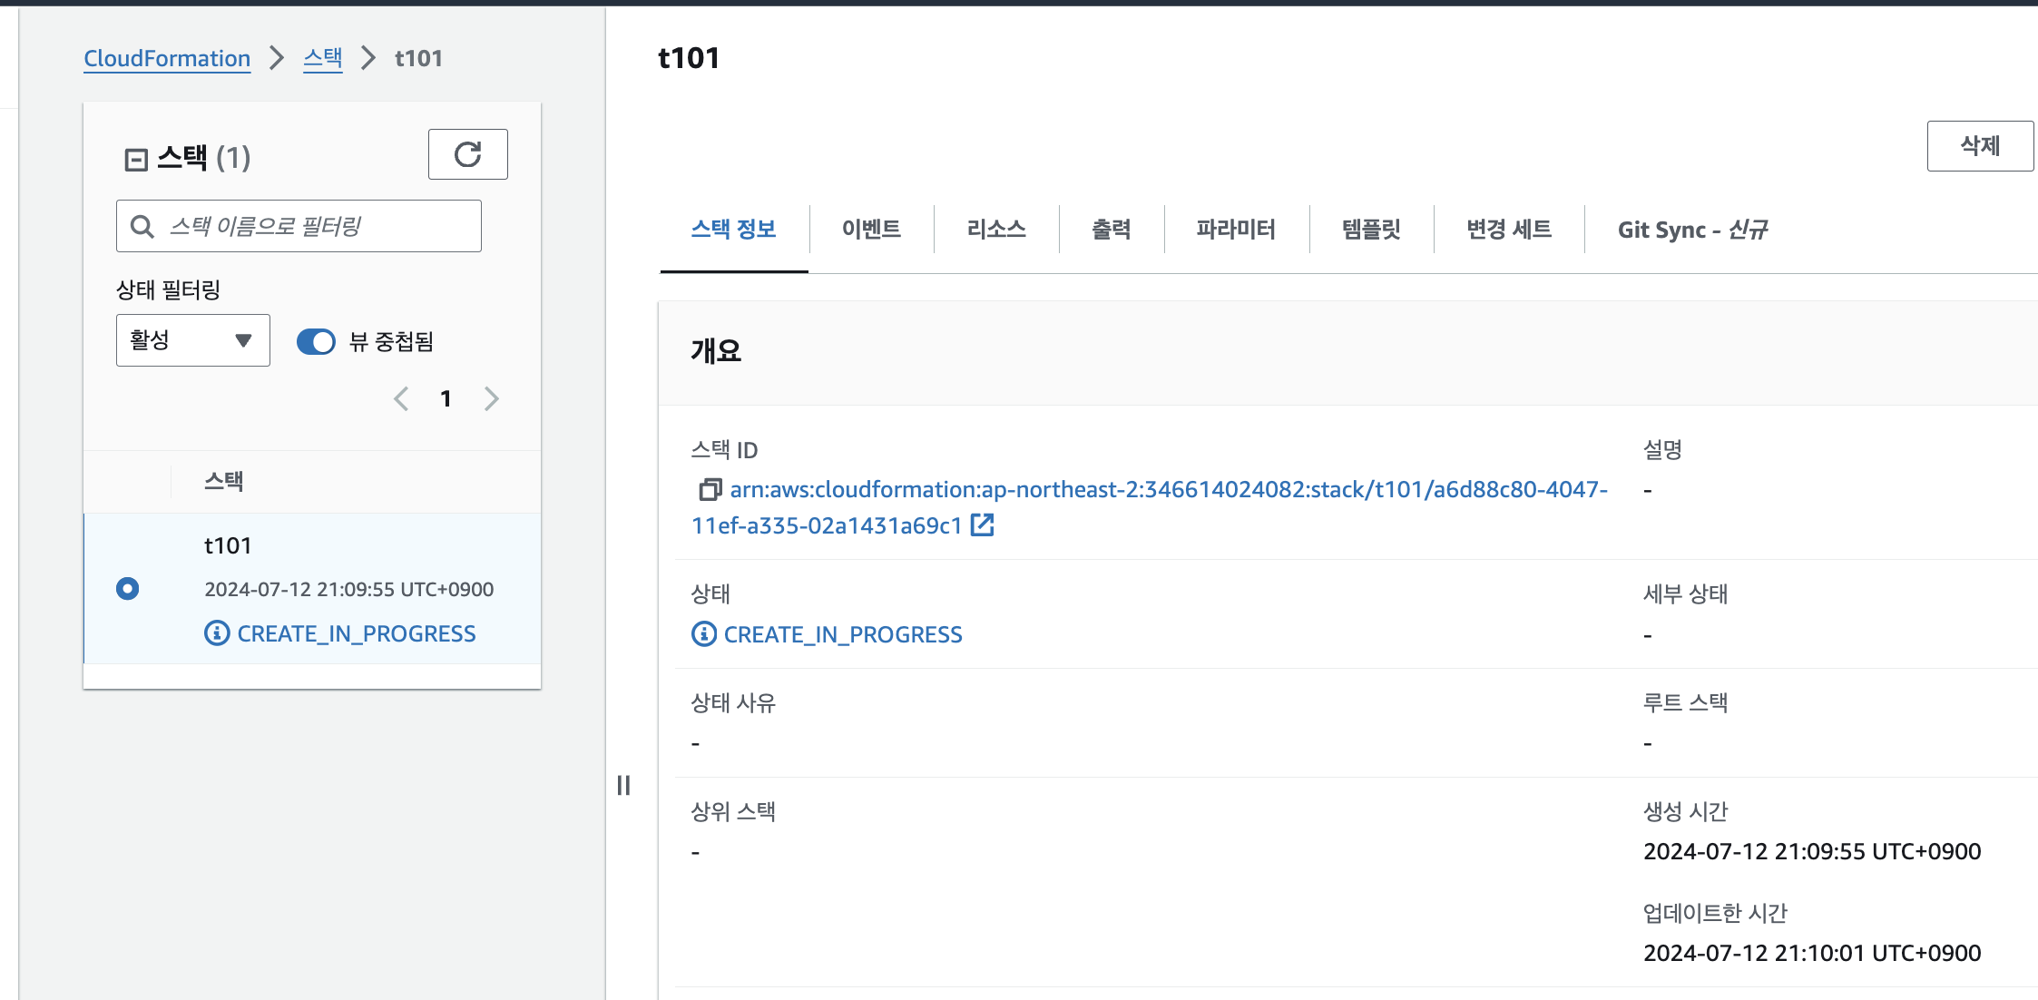The width and height of the screenshot is (2038, 1000).
Task: Click the info icon beside overview status
Action: pyautogui.click(x=704, y=633)
